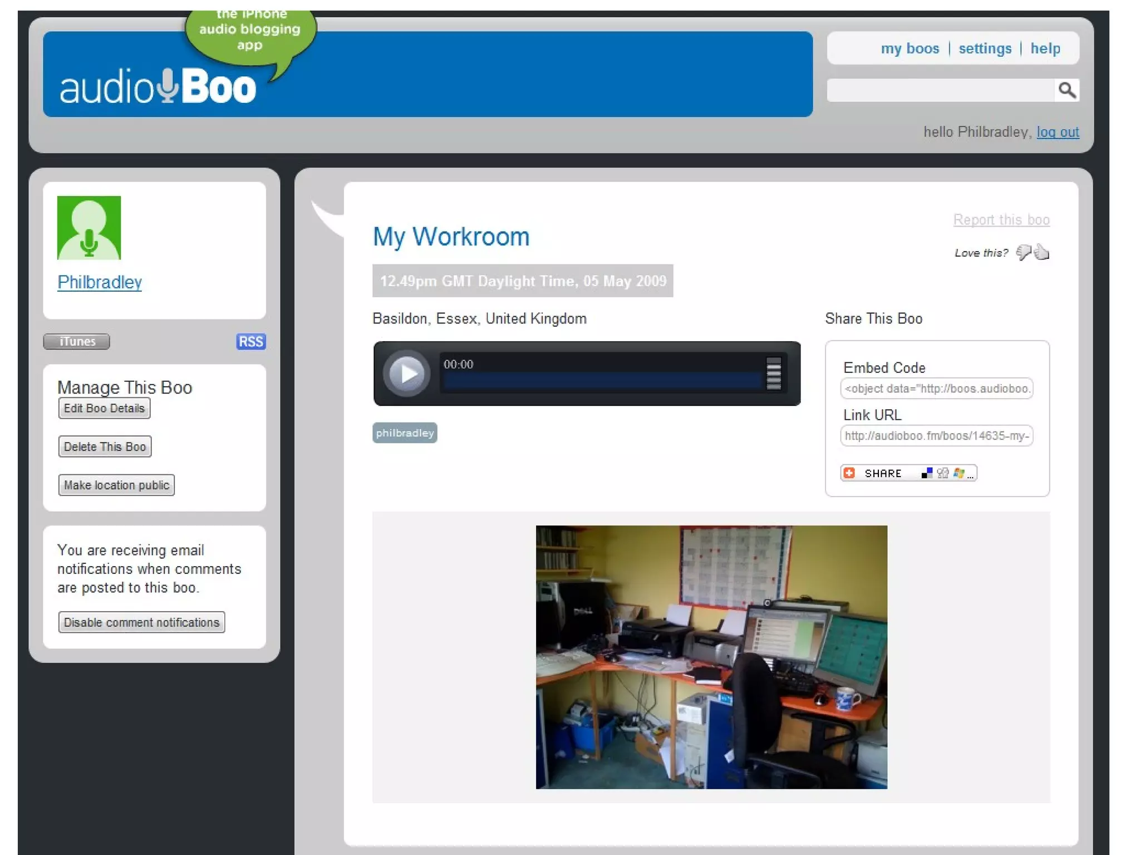Click the log out link
The height and width of the screenshot is (855, 1140).
coord(1057,132)
